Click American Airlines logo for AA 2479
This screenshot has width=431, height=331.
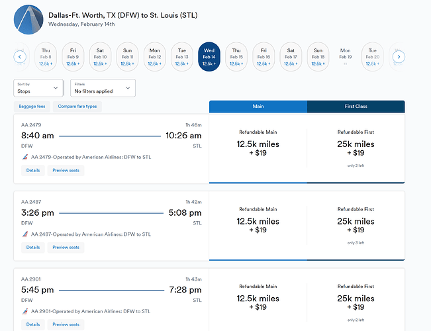tap(25, 158)
